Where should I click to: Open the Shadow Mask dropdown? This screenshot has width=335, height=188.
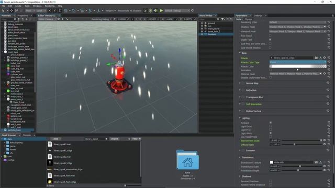tap(298, 27)
